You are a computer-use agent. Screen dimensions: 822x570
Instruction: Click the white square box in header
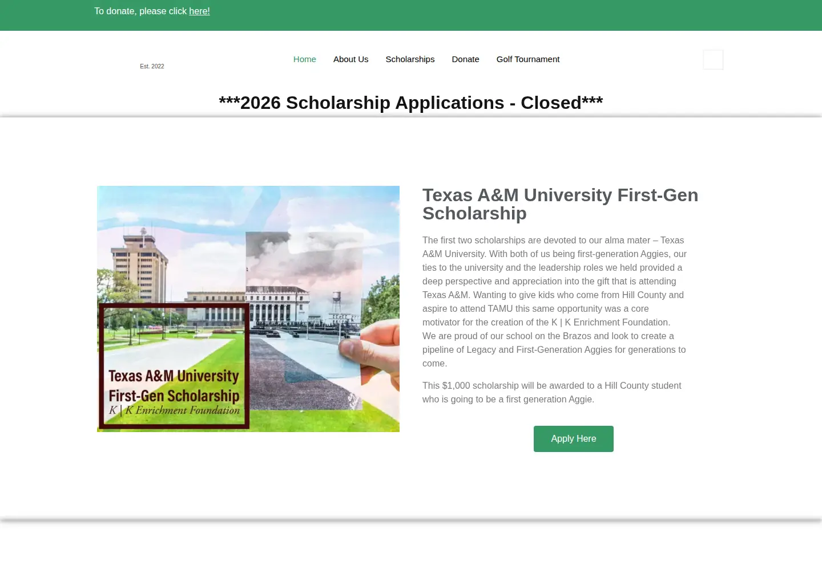click(x=713, y=60)
